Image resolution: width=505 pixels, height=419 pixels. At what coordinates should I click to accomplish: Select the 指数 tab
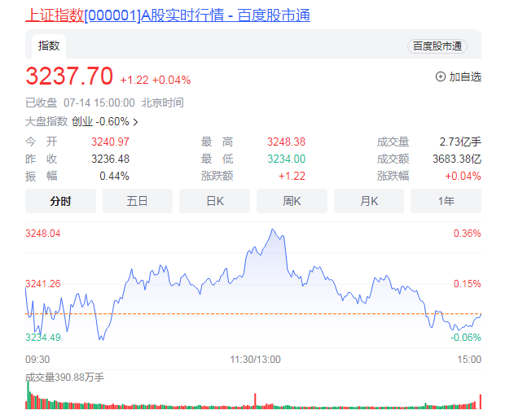(x=49, y=46)
